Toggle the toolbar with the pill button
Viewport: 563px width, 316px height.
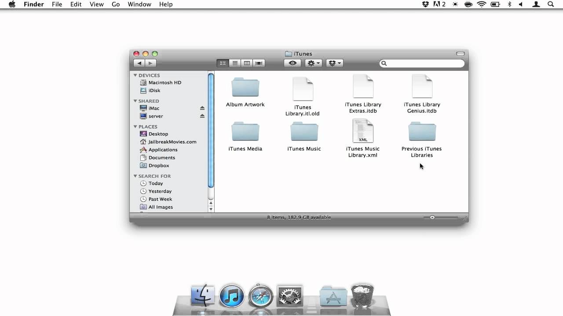461,54
